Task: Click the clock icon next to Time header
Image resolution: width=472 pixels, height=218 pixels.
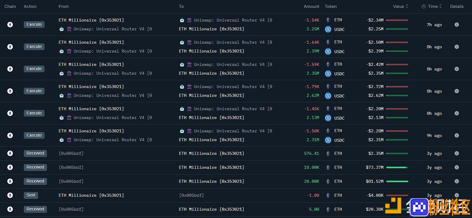Action: pyautogui.click(x=424, y=6)
